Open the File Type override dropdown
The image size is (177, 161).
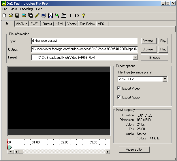pos(165,79)
